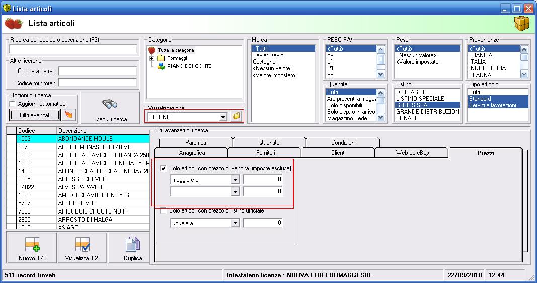Open the empty second comparison dropdown
This screenshot has height=283, width=537.
point(235,191)
